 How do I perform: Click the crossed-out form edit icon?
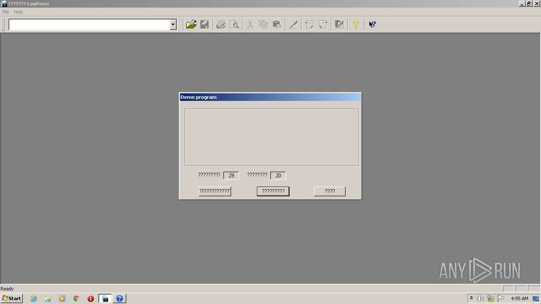pos(339,24)
